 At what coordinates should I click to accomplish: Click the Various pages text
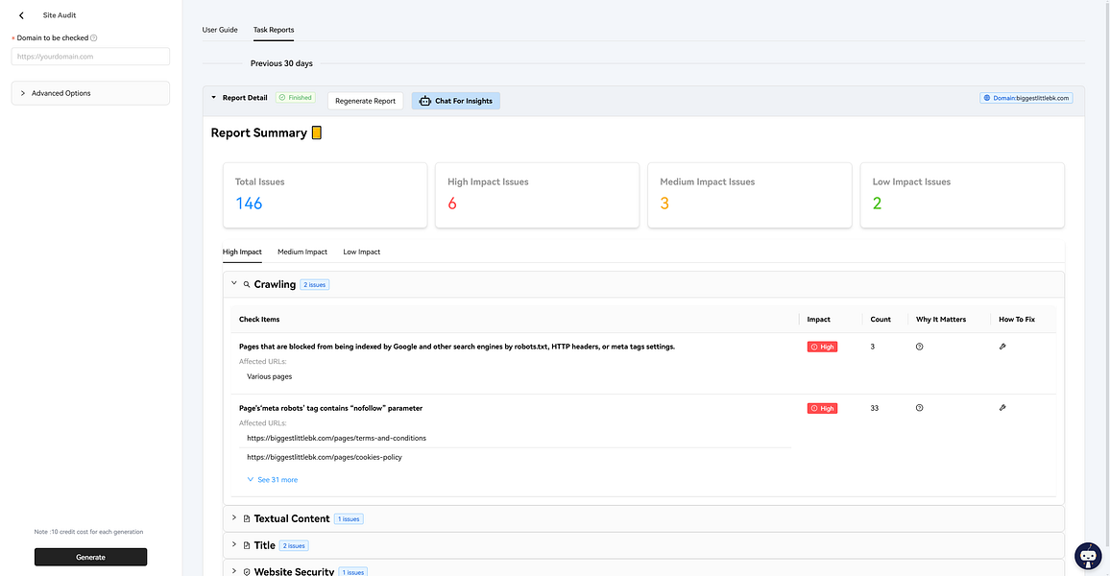point(269,376)
